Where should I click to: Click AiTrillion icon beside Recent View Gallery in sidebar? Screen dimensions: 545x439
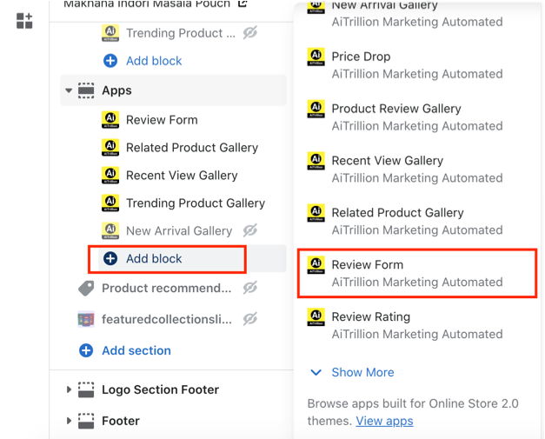click(110, 176)
